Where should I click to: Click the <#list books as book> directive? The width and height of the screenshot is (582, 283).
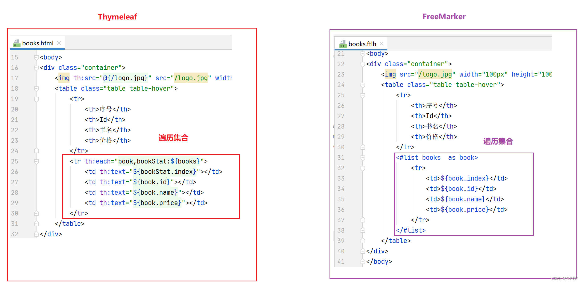(x=437, y=158)
